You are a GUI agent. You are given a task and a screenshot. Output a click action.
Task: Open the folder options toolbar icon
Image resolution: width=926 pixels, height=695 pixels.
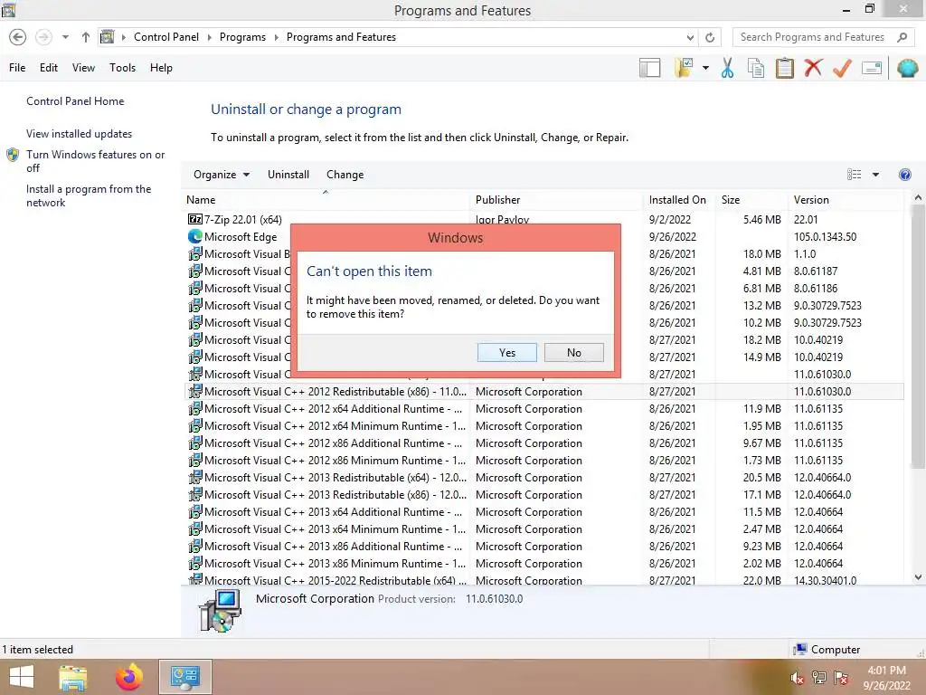tap(684, 68)
